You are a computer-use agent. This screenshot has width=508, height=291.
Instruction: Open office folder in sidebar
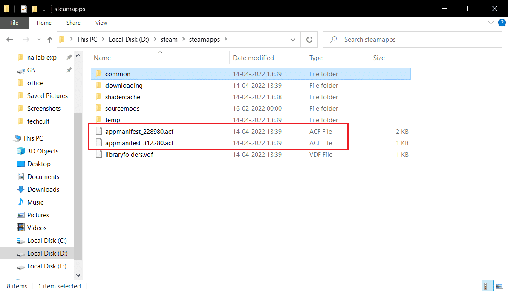click(35, 83)
